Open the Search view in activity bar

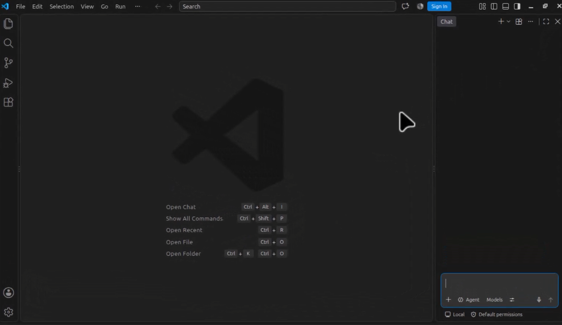pyautogui.click(x=8, y=43)
